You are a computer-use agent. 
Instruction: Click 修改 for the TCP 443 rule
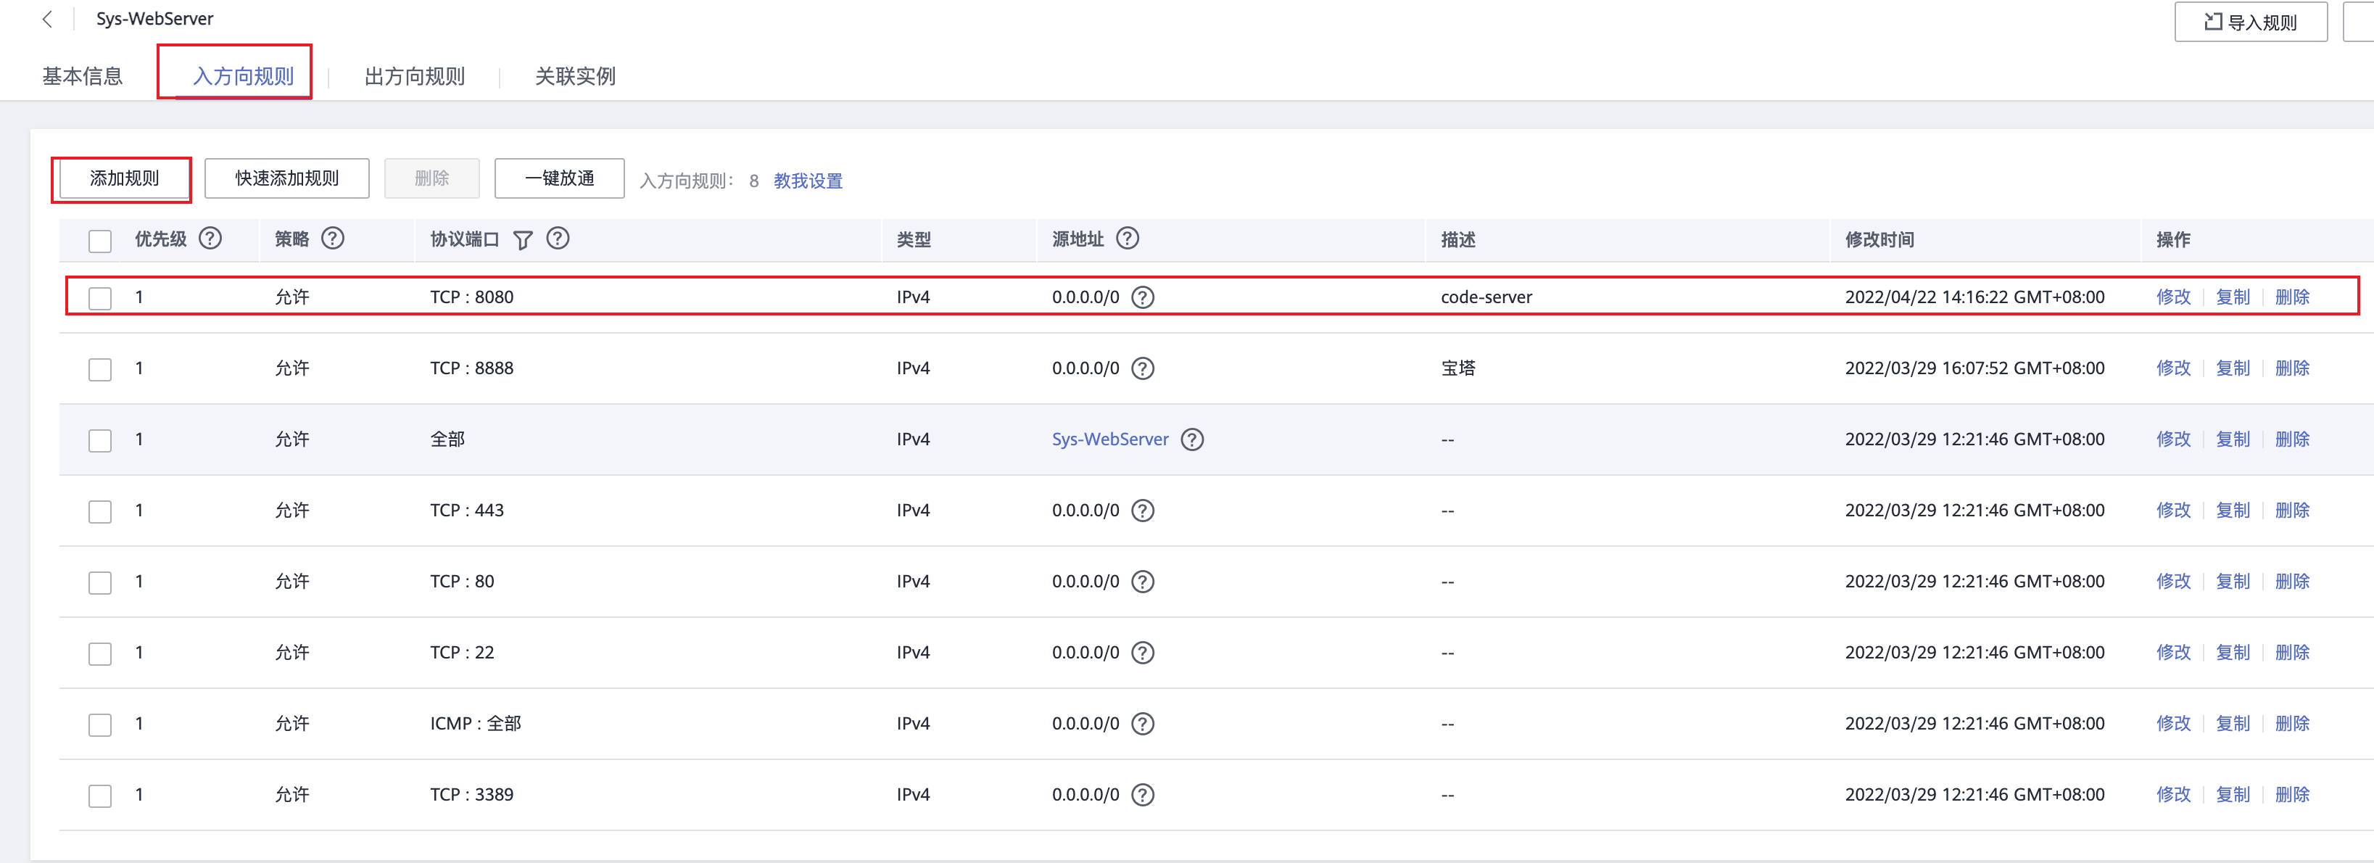coord(2173,510)
